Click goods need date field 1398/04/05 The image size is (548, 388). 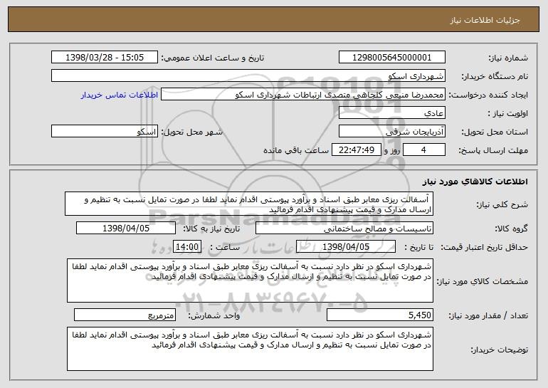[126, 229]
